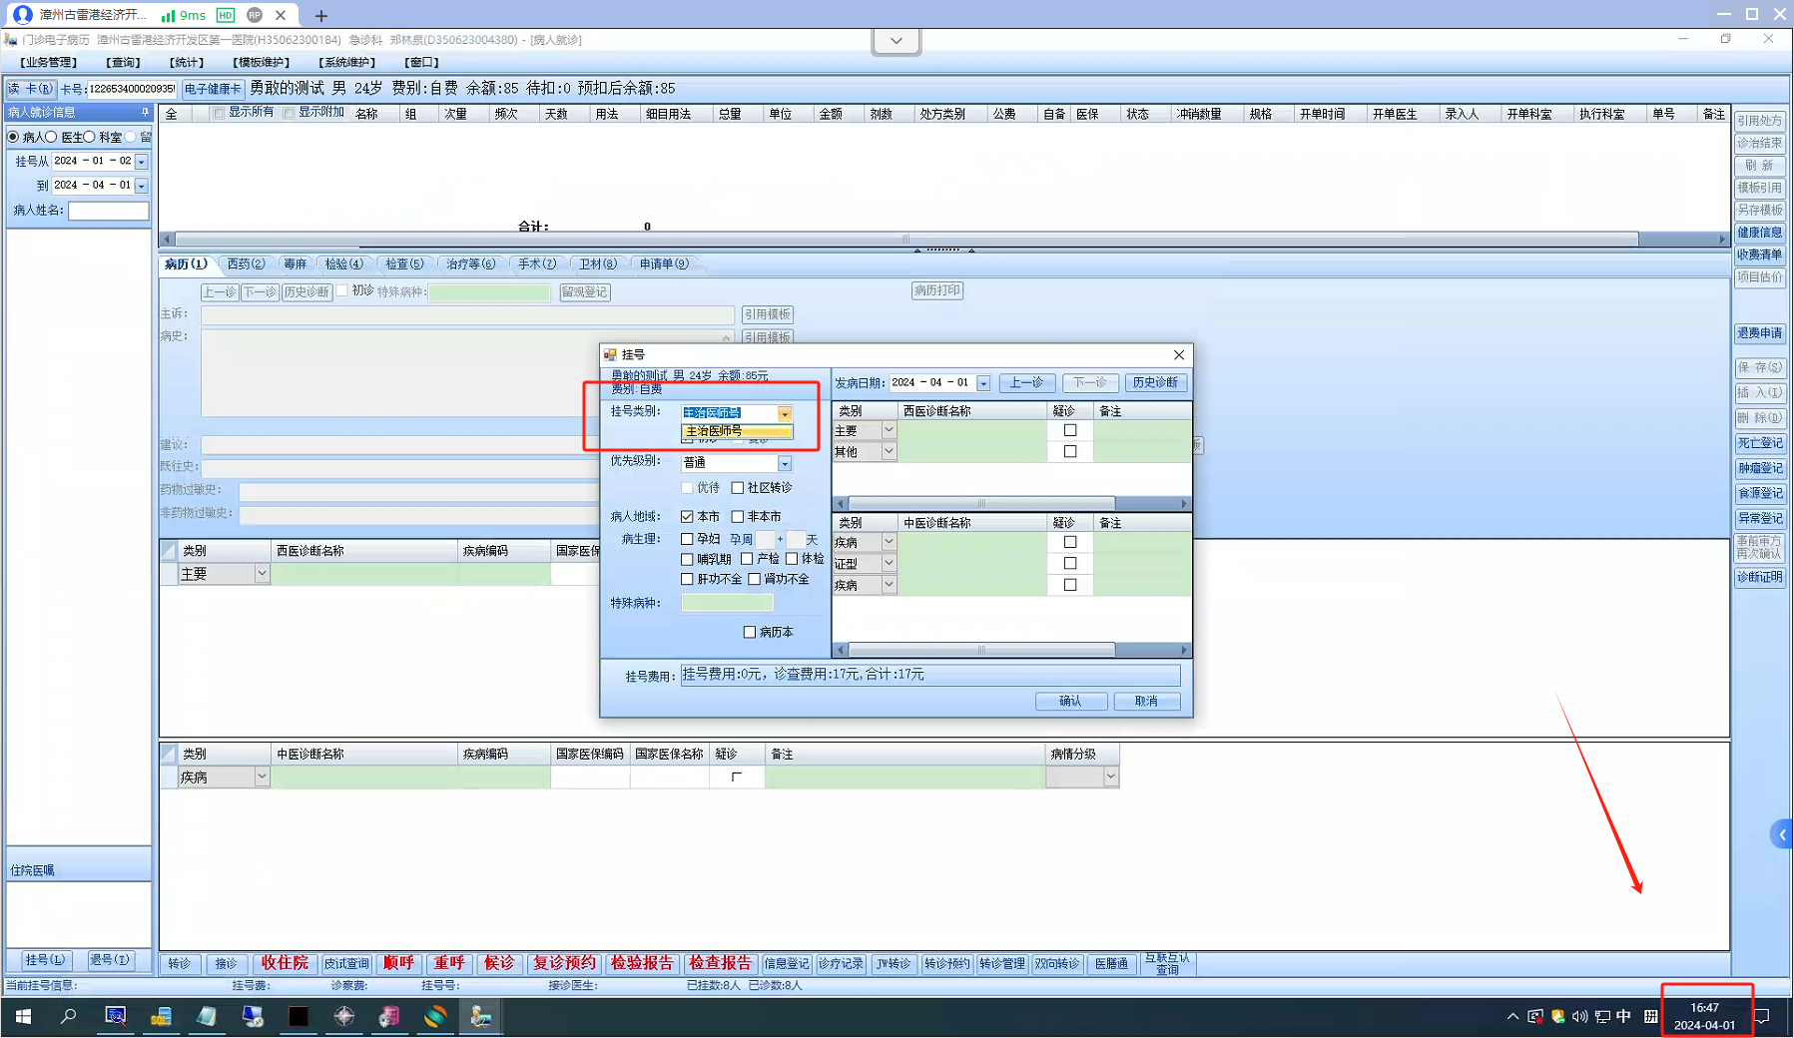The width and height of the screenshot is (1794, 1038).
Task: Switch to the 检验 tab
Action: [343, 264]
